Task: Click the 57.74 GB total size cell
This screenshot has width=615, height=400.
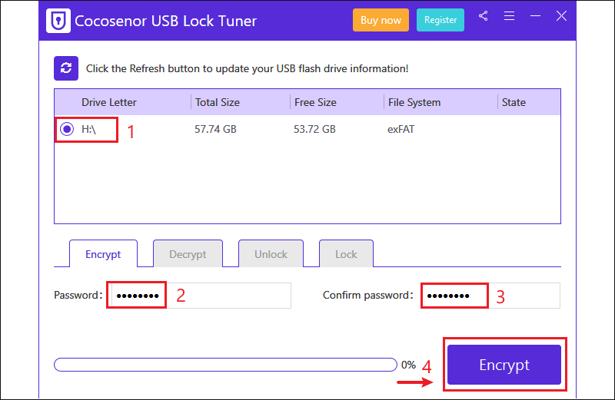Action: [215, 129]
